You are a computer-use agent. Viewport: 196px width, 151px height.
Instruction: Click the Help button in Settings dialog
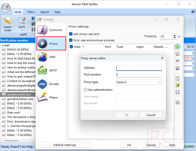click(x=172, y=145)
